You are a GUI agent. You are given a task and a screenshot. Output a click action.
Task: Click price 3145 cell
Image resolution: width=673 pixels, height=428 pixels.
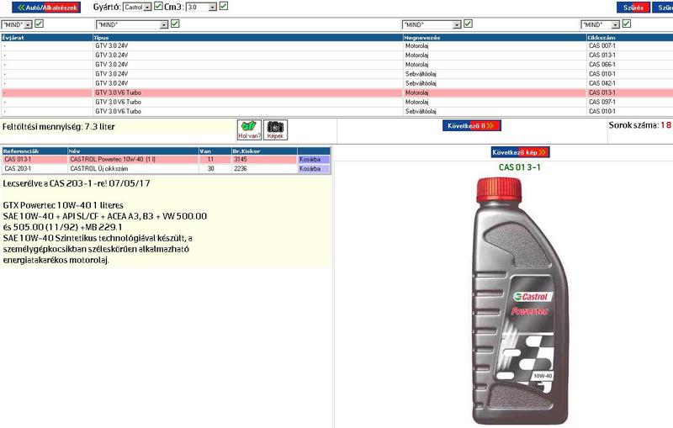click(264, 159)
